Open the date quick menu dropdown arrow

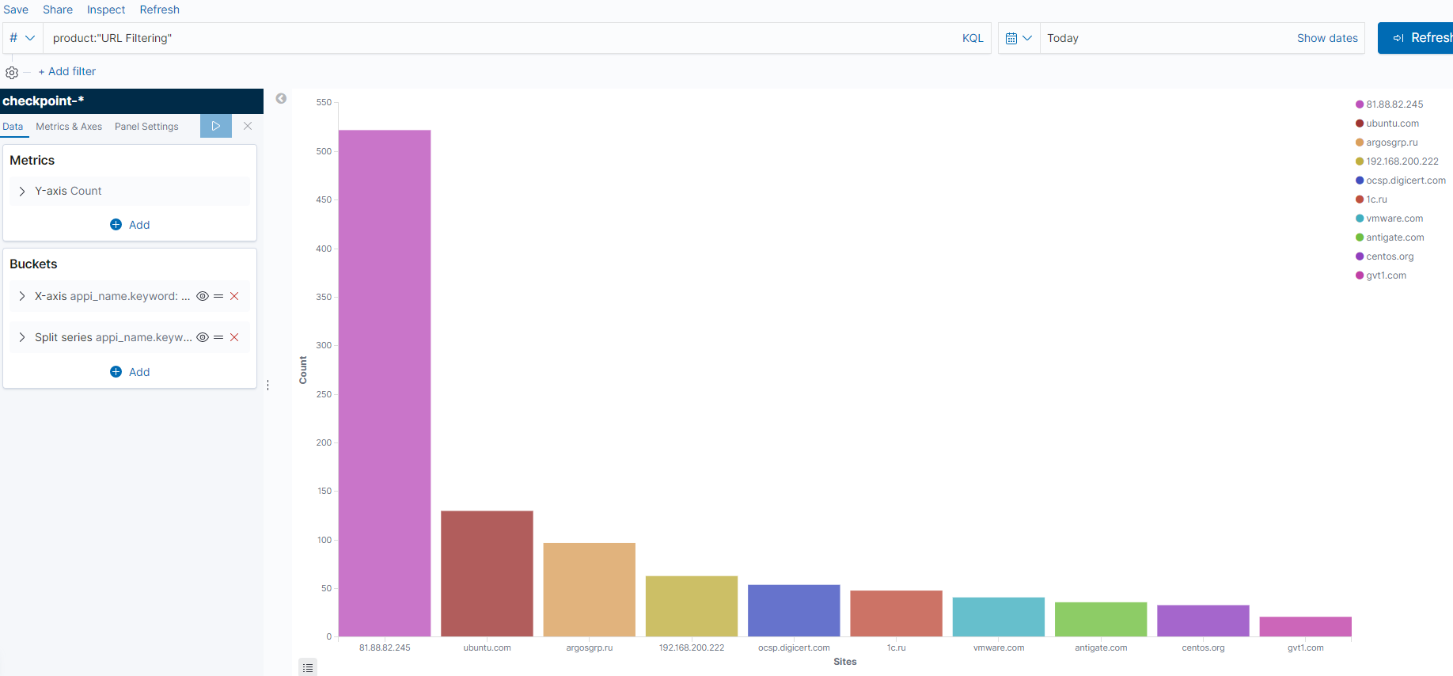[x=1027, y=38]
